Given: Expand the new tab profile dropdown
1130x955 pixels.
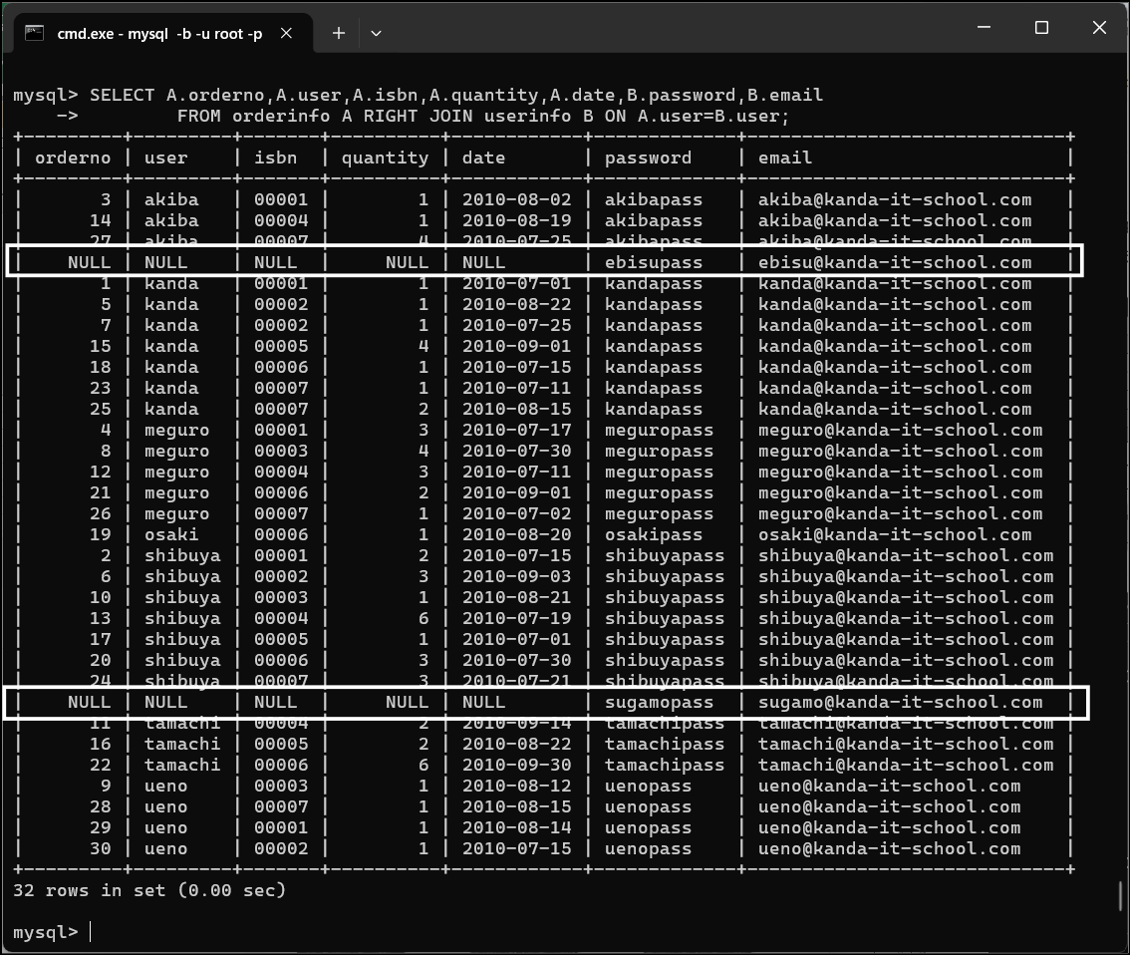Looking at the screenshot, I should (376, 33).
